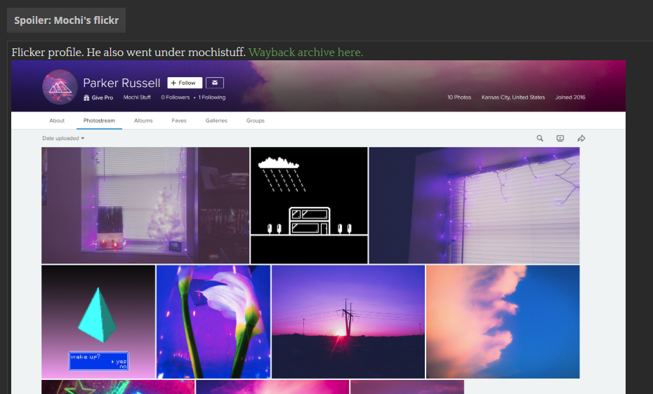Click the Parker Russell name heading
The width and height of the screenshot is (653, 394).
[x=121, y=83]
